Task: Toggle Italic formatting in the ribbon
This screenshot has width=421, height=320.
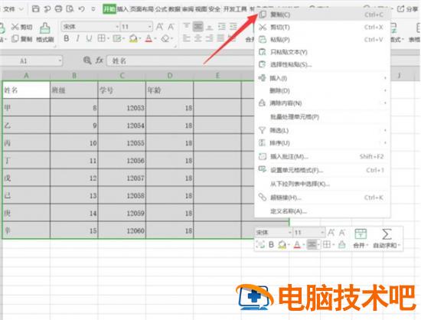Action: 77,38
